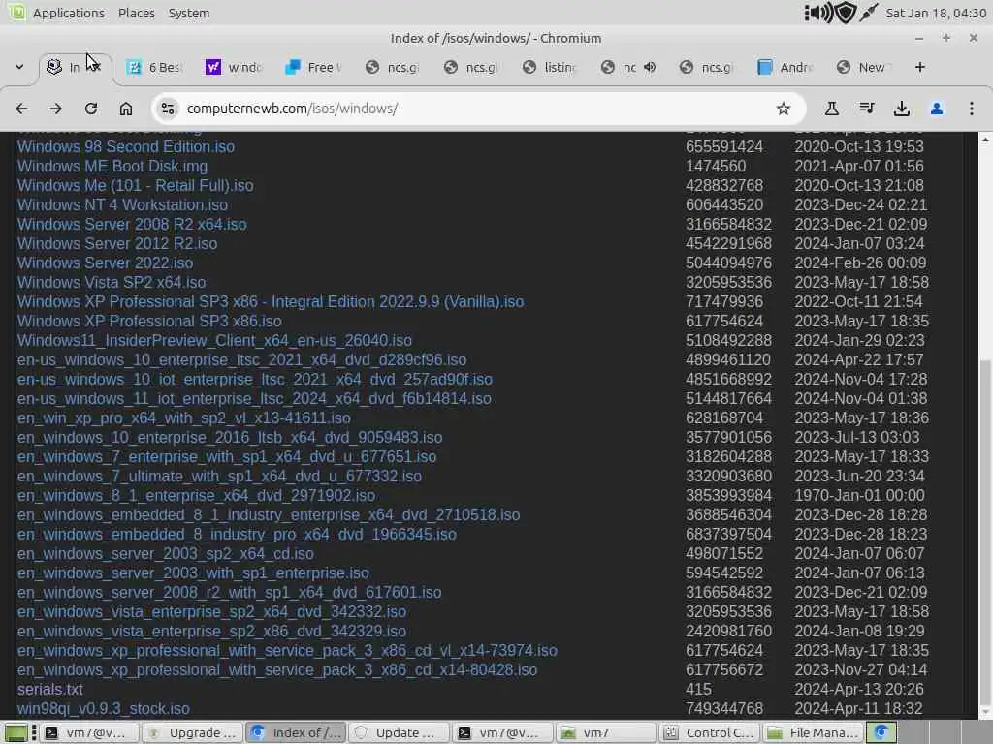Switch to the 'listing' tab

549,67
